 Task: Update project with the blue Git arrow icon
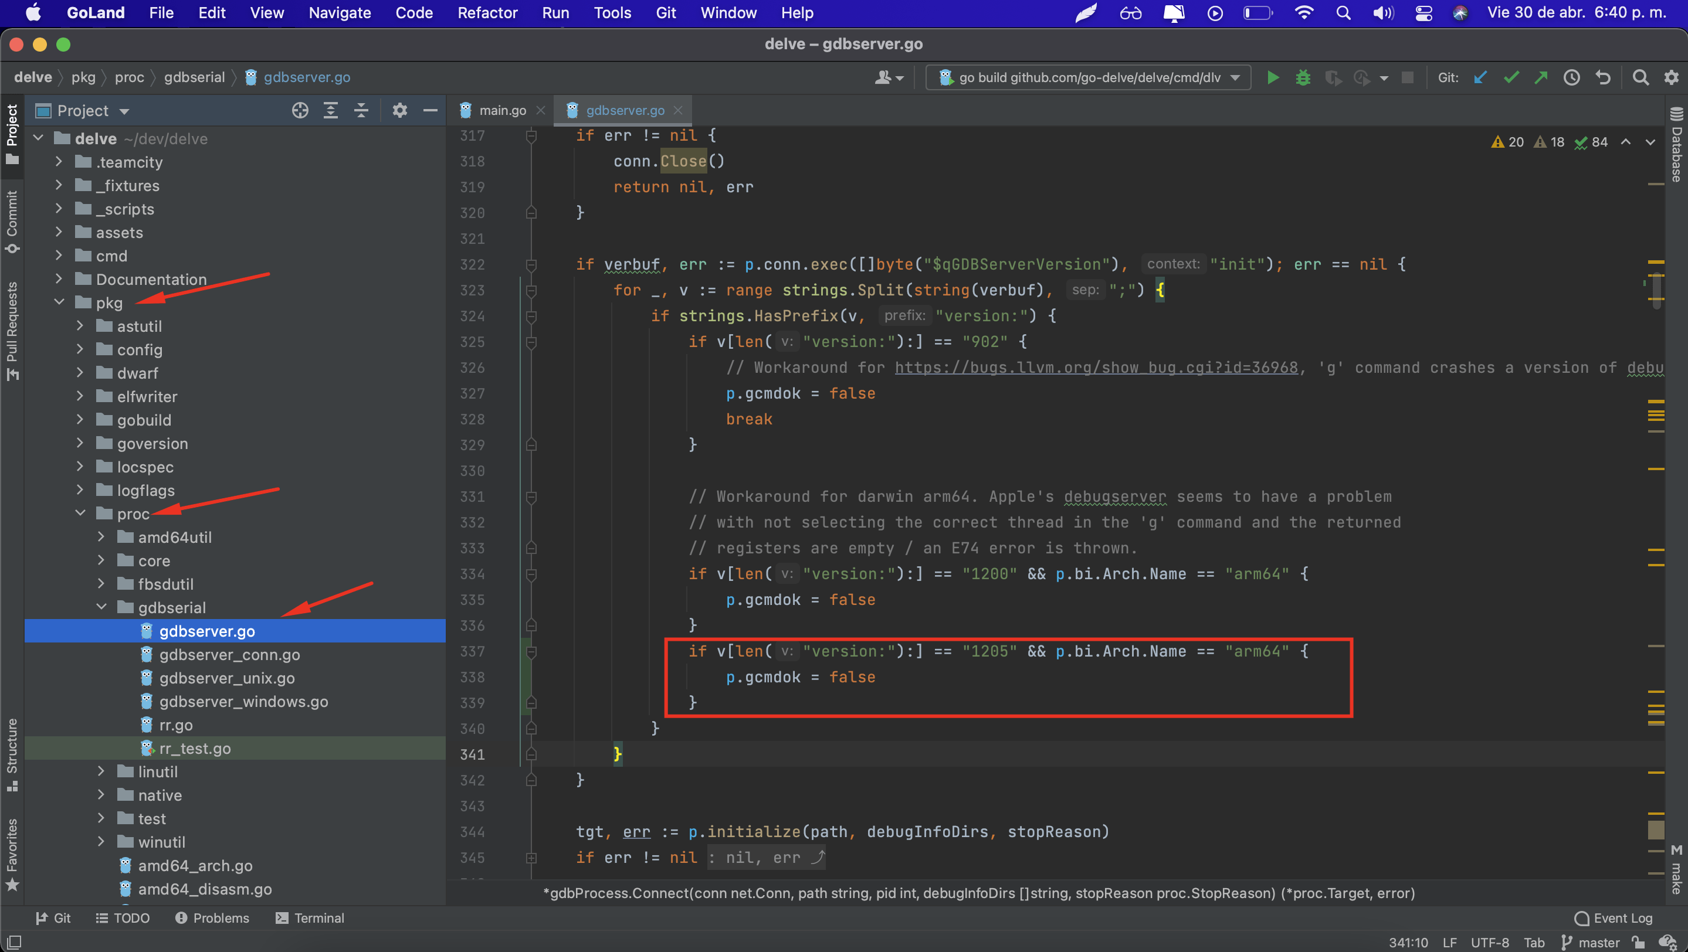click(1480, 77)
